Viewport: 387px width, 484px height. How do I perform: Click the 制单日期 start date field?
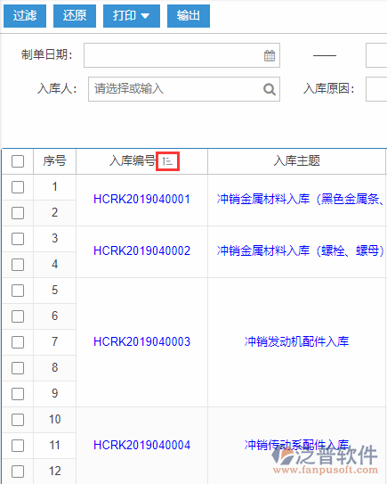click(181, 55)
